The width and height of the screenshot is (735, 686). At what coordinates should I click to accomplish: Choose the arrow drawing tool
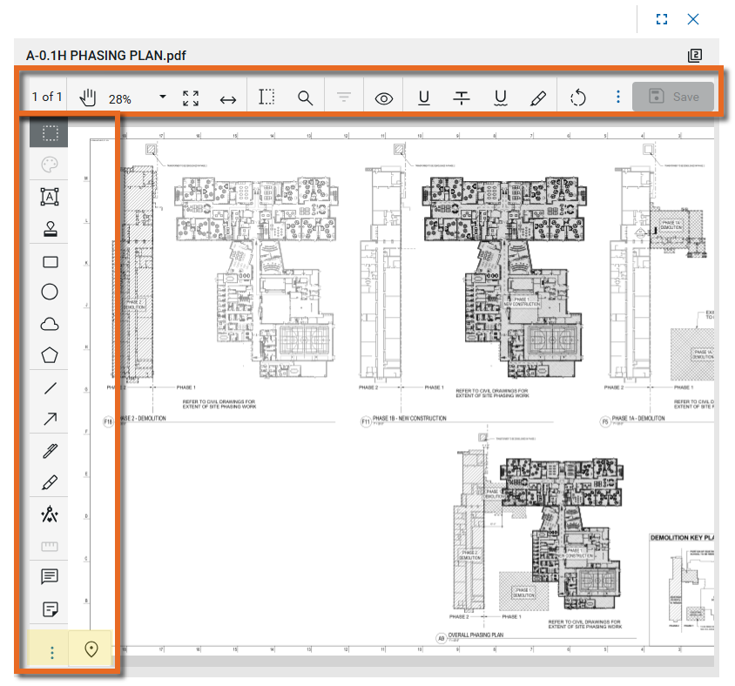coord(50,420)
